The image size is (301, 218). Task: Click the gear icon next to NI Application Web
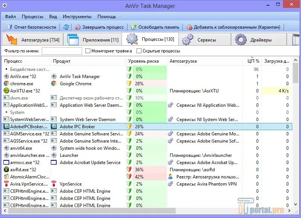(x=170, y=105)
